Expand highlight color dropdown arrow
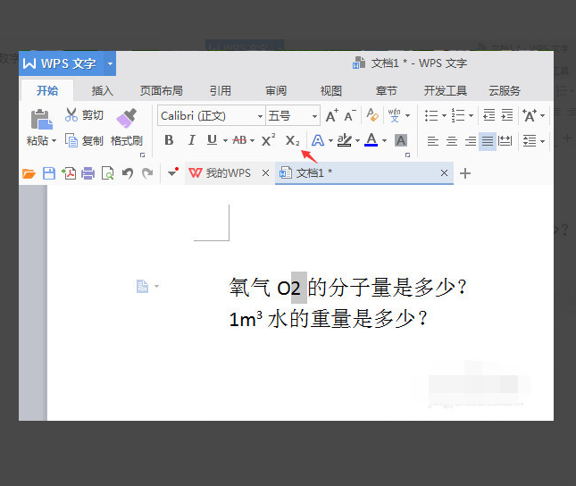 tap(357, 140)
